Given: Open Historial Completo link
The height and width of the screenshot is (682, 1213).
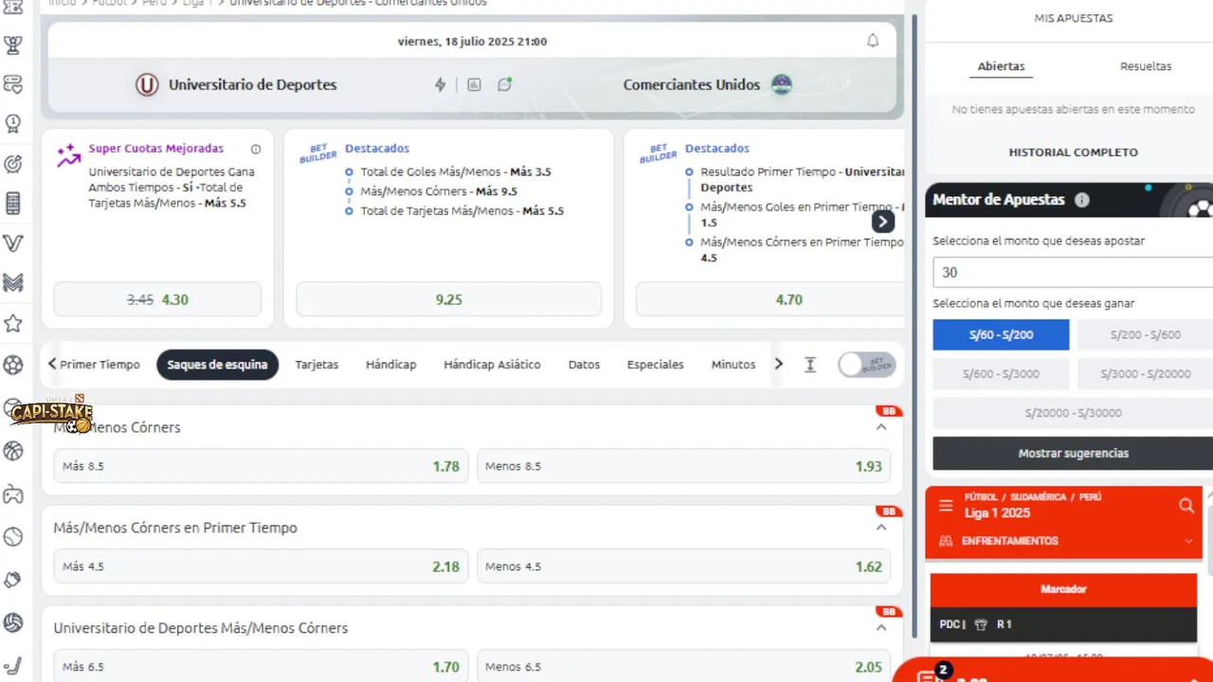Looking at the screenshot, I should point(1073,153).
